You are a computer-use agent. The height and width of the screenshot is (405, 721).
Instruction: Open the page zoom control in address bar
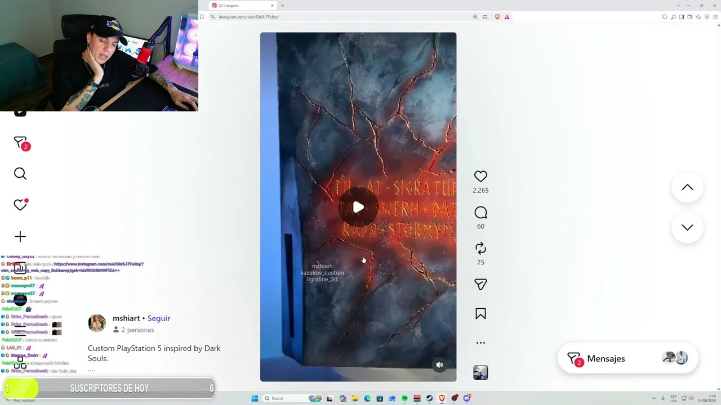point(475,17)
